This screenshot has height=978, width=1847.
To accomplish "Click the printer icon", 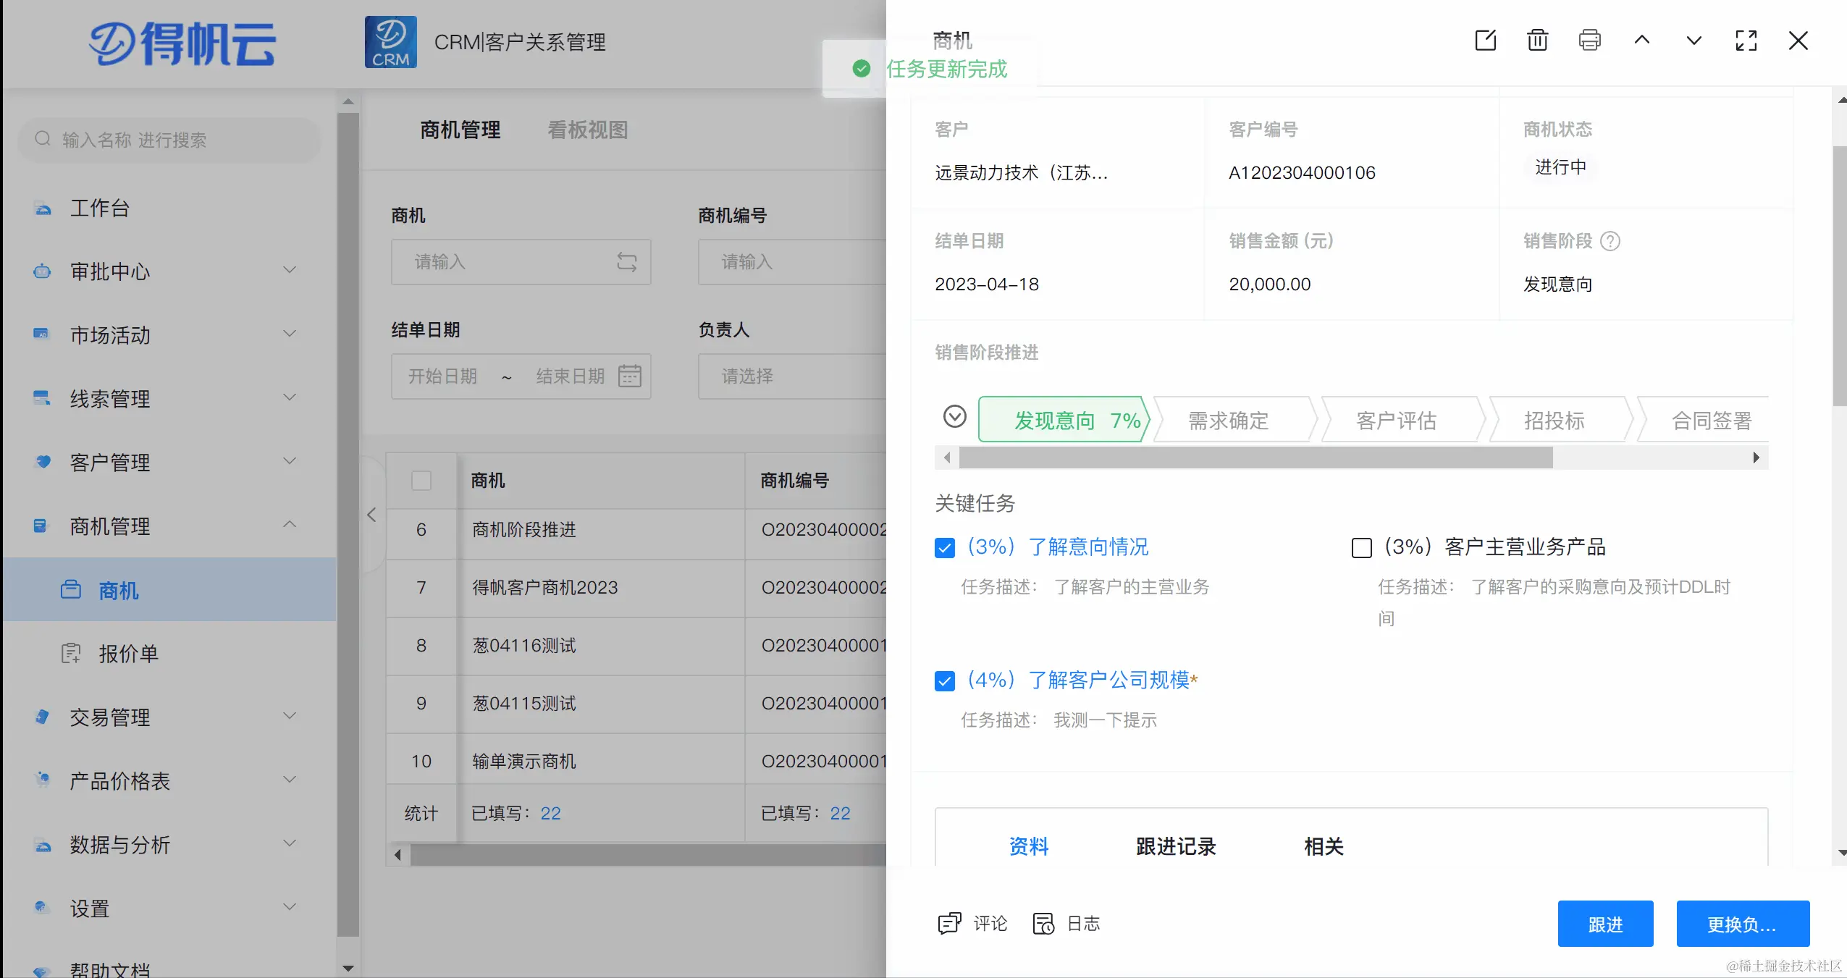I will coord(1589,41).
